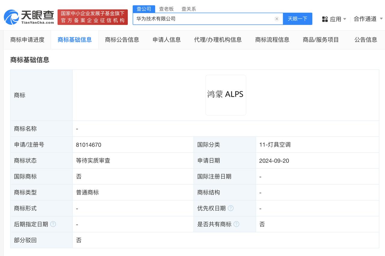Screen dimensions: 385x256
Task: Click the 国际注册日期 label cell
Action: 225,177
